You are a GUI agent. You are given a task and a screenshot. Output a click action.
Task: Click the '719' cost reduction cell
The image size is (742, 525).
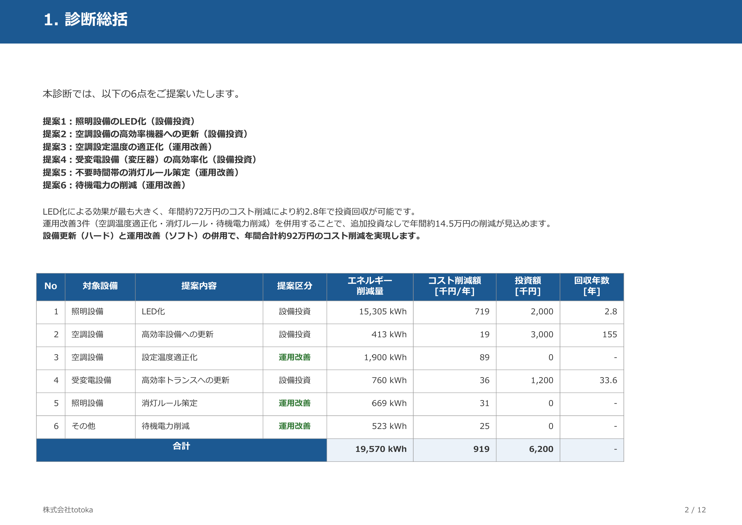[454, 312]
